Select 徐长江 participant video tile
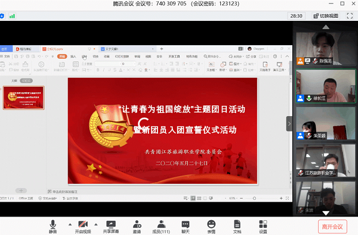Image resolution: width=358 pixels, height=235 pixels. (326, 86)
